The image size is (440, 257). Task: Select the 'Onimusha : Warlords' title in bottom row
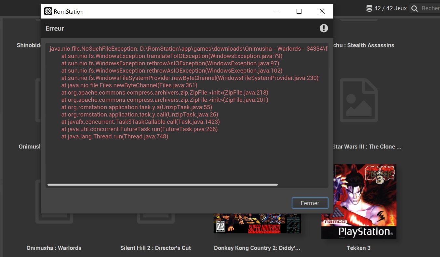[54, 248]
